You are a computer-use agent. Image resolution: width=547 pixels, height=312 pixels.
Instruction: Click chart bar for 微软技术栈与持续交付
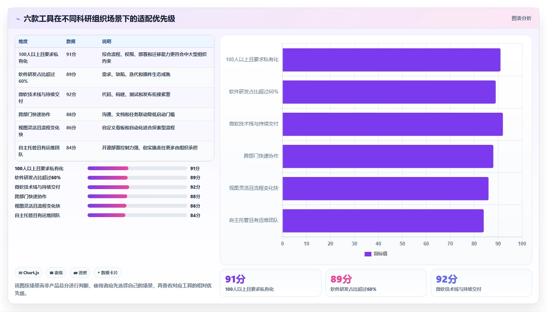[x=392, y=124]
